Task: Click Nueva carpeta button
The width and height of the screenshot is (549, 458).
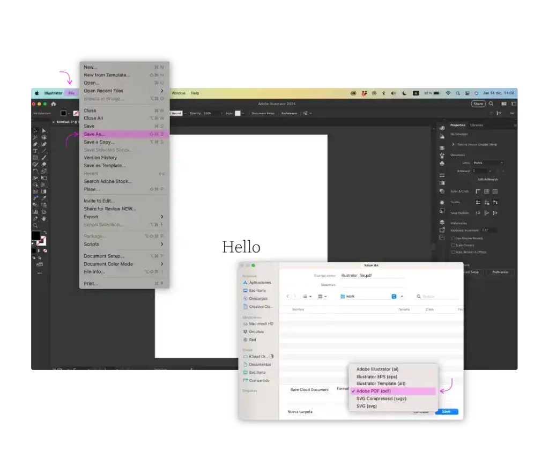Action: (300, 412)
